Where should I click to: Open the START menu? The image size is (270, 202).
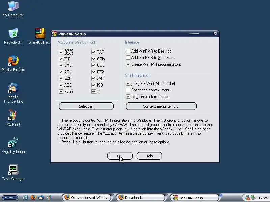[x=10, y=198]
